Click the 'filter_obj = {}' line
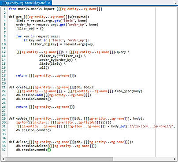The width and height of the screenshot is (178, 162). pyautogui.click(x=30, y=29)
